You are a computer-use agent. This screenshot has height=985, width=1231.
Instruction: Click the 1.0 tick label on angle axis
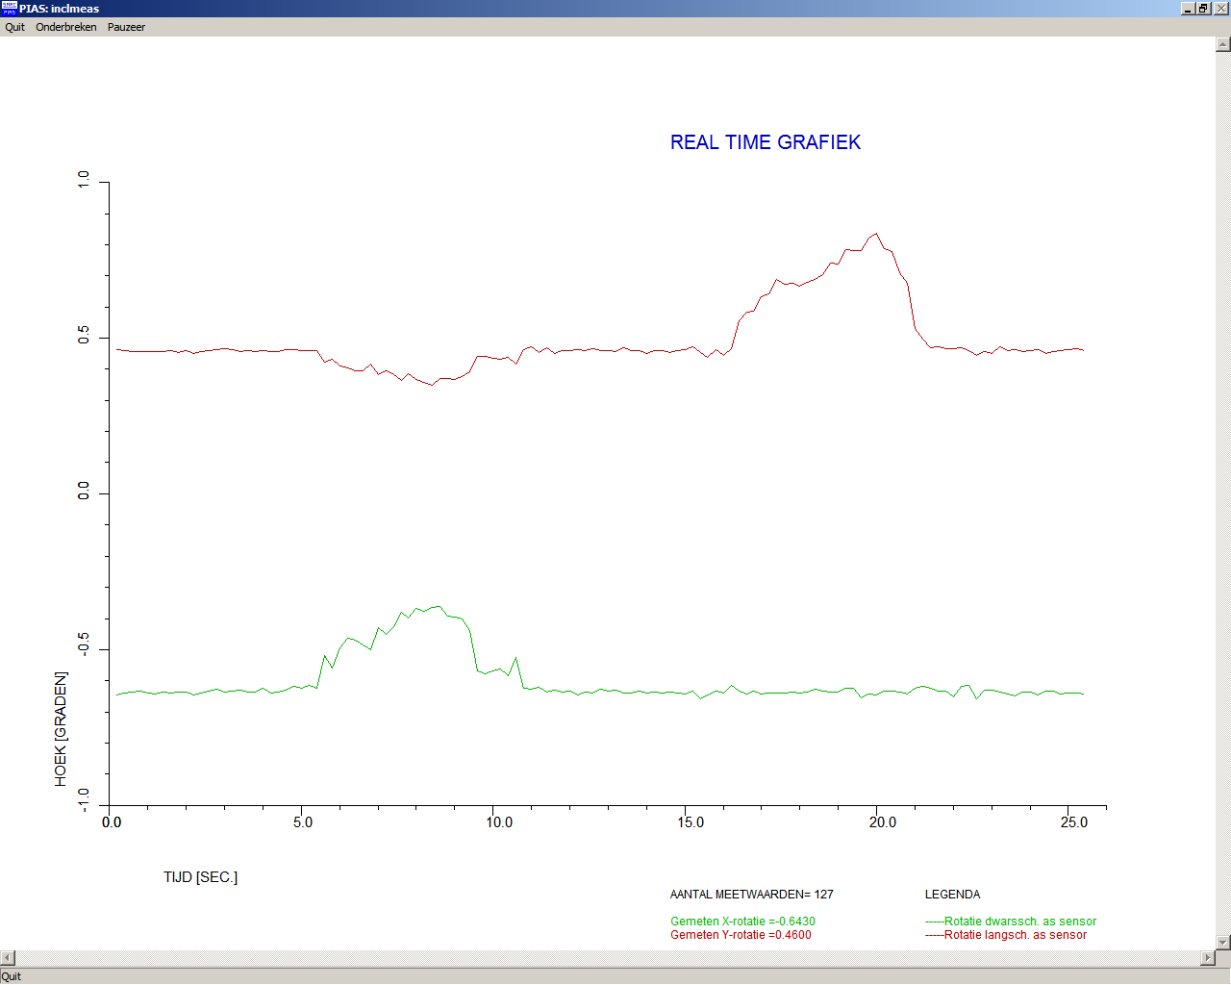click(x=83, y=179)
